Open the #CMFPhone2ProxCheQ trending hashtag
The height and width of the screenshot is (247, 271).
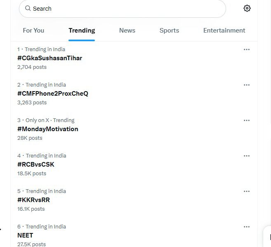53,94
